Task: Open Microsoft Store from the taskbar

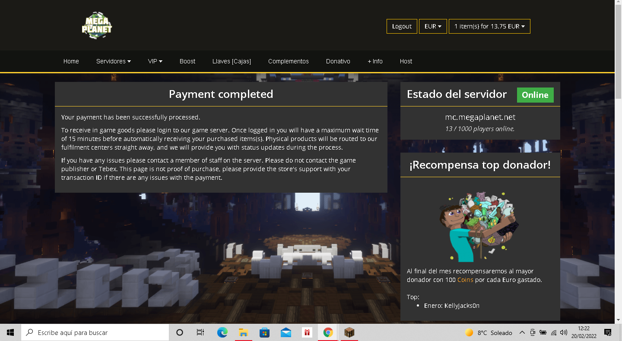Action: [x=264, y=332]
